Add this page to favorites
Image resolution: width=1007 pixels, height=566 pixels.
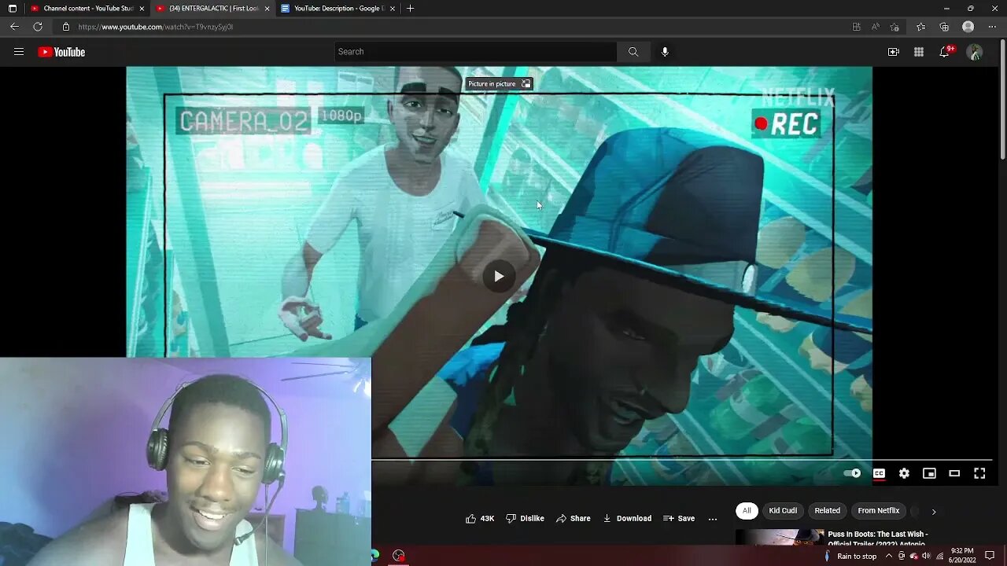[x=894, y=27]
